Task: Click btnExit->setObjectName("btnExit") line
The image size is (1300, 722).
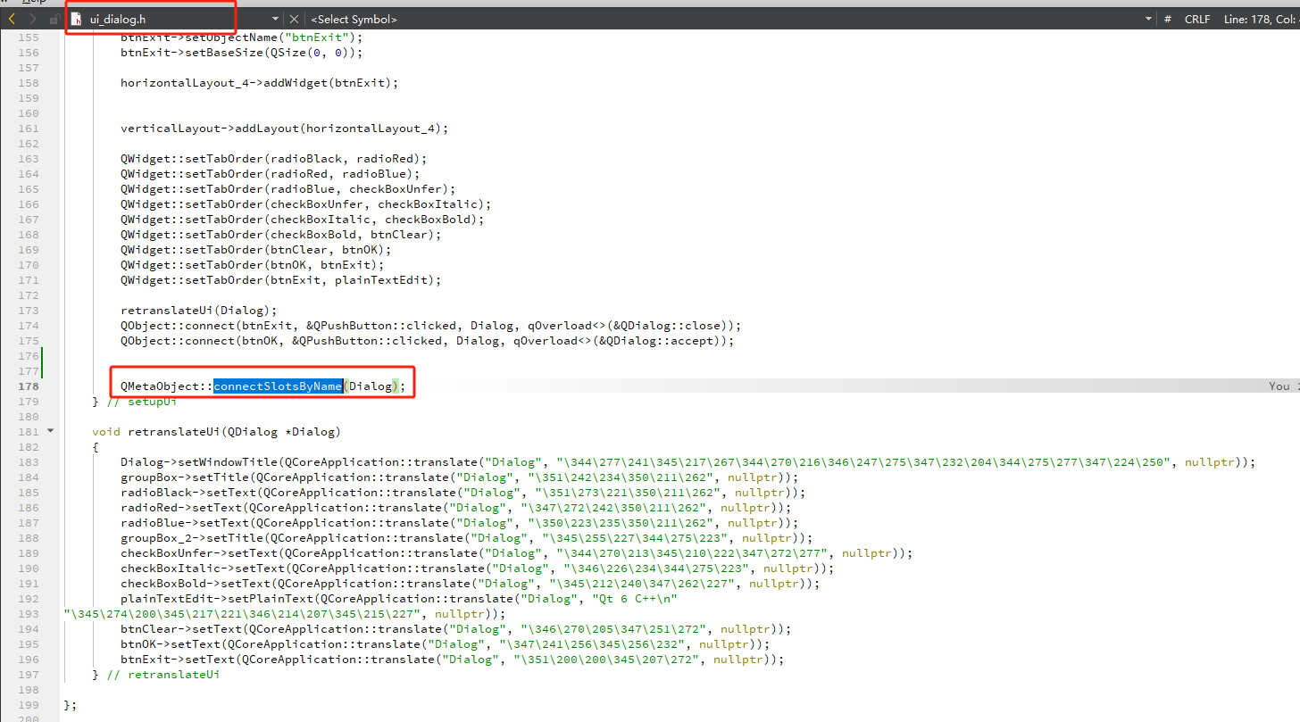Action: point(241,37)
